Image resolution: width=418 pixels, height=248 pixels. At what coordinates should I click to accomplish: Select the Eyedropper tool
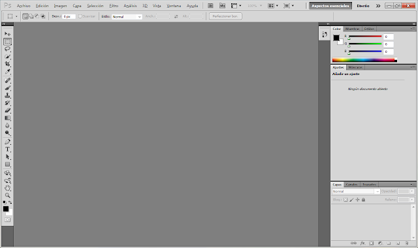[x=7, y=71]
